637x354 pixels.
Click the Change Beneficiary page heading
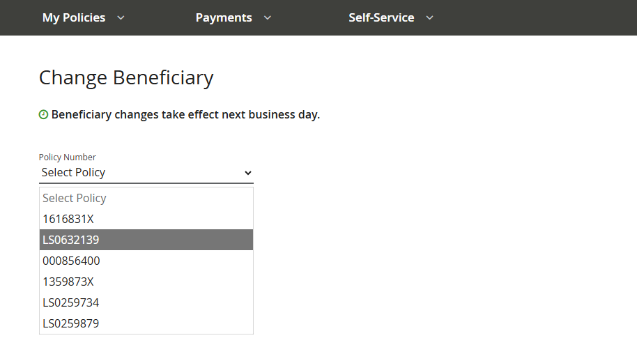(126, 77)
